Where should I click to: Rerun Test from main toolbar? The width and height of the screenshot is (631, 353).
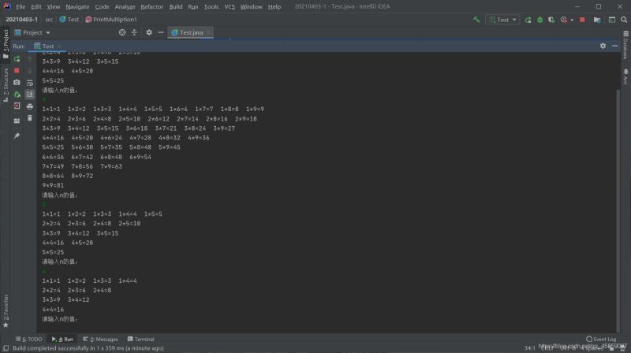pyautogui.click(x=528, y=20)
